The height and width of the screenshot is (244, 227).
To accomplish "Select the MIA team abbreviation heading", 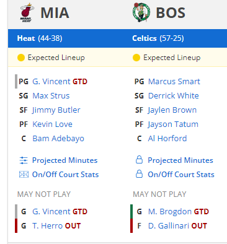I will pos(55,13).
